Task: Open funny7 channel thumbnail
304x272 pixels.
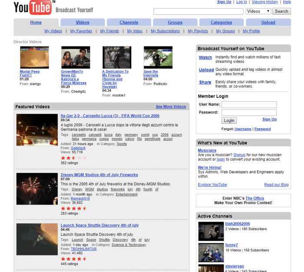Action: coord(211,252)
